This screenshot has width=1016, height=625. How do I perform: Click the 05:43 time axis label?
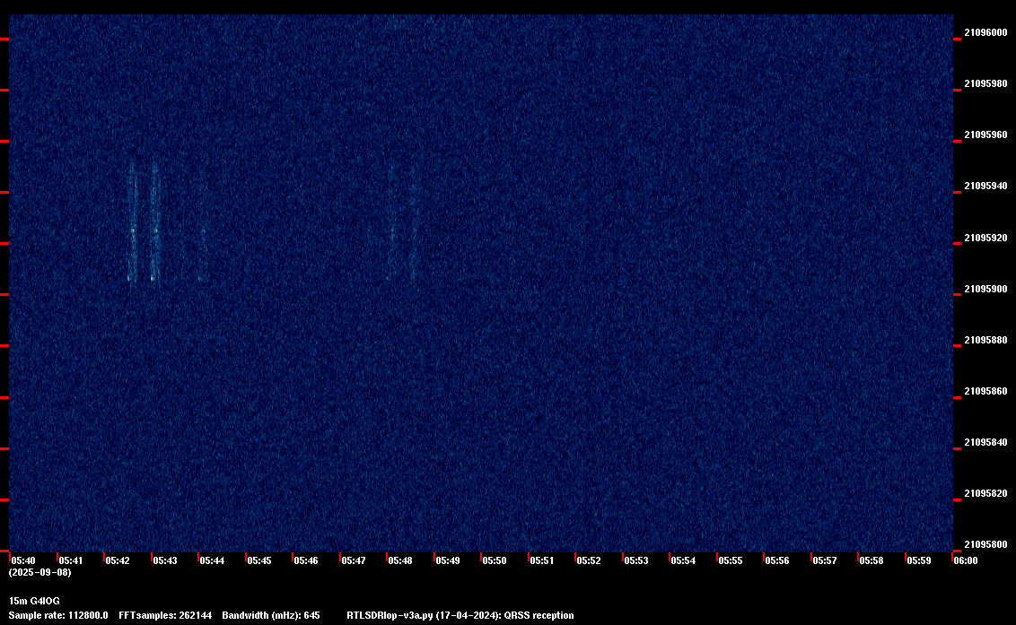[x=164, y=560]
